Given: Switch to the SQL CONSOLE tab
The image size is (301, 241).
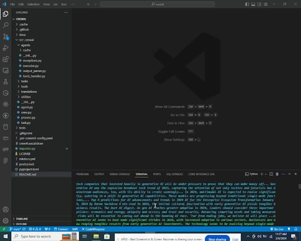Looking at the screenshot, I should (174, 174).
